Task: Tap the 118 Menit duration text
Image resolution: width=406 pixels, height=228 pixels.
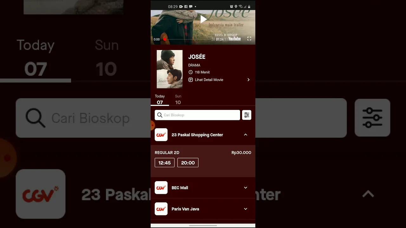Action: point(202,72)
